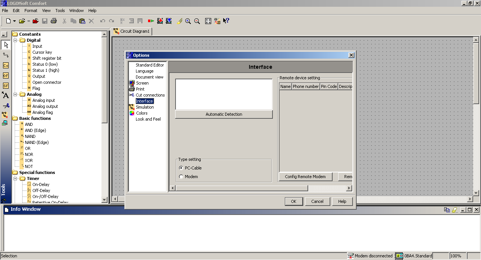Click Help in the Options dialog

pos(342,201)
